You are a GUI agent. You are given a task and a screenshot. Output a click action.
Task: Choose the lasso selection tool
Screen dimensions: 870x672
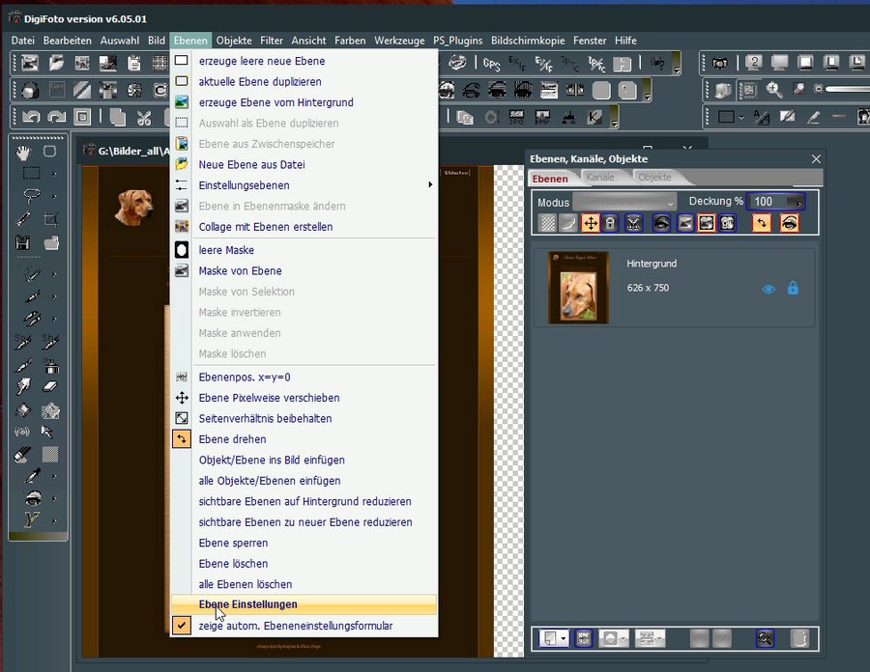point(32,196)
